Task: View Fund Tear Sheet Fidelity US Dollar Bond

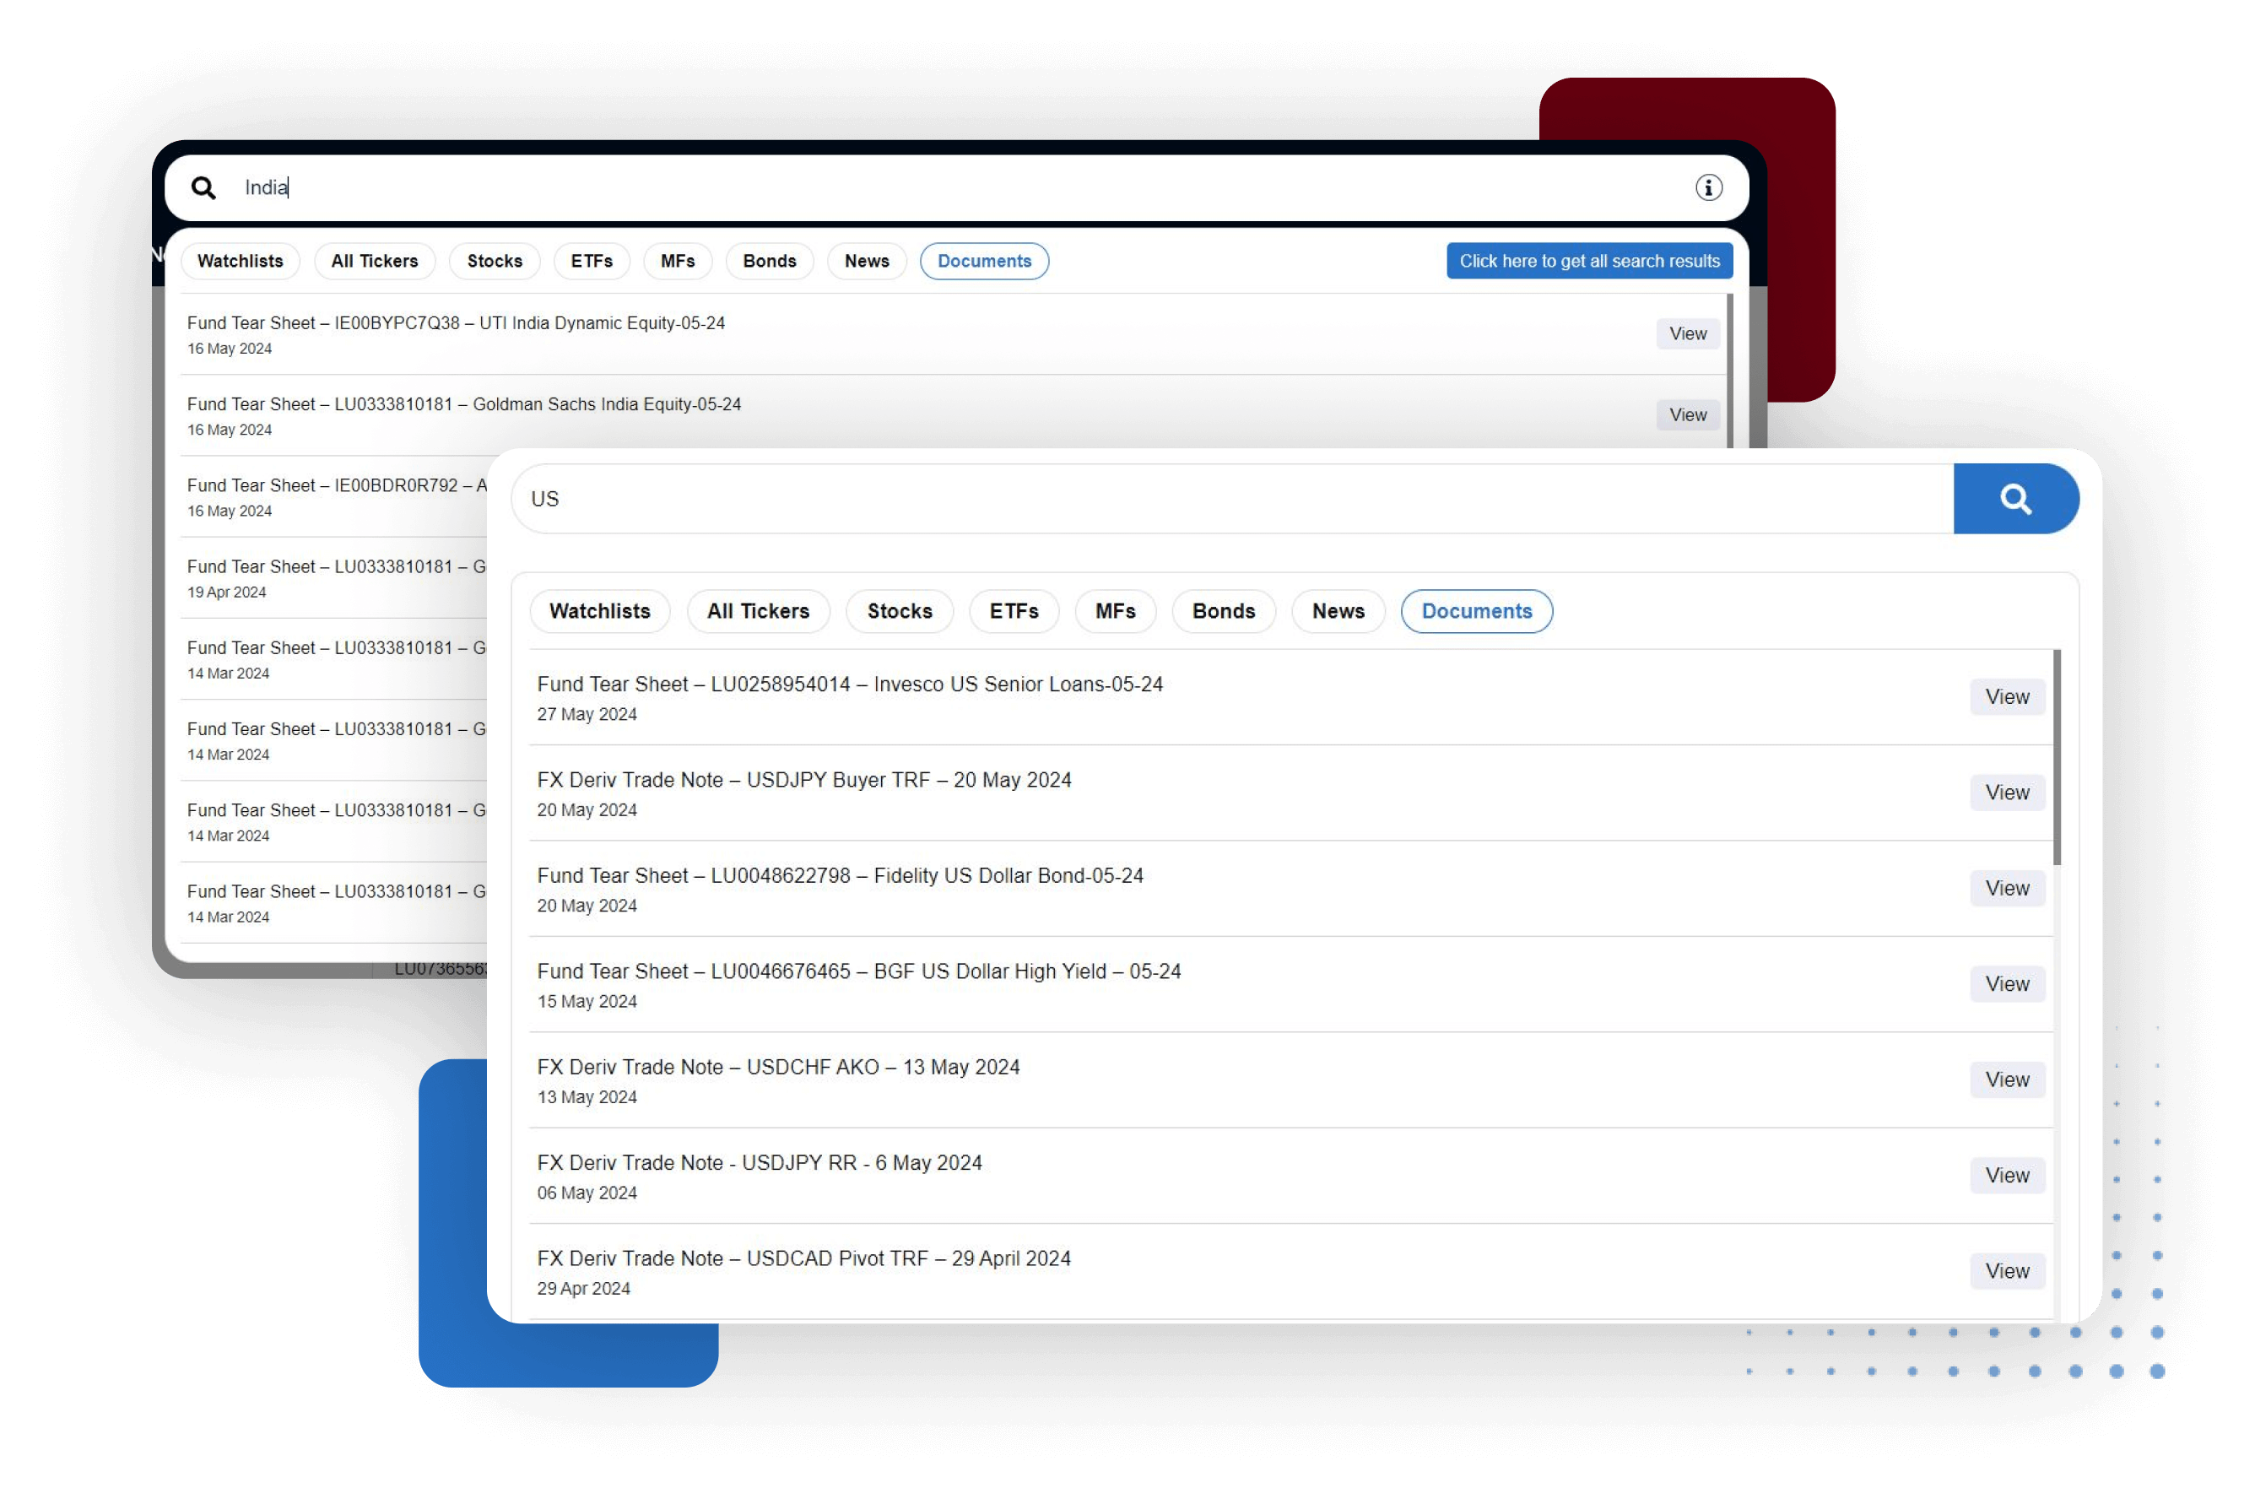Action: pyautogui.click(x=2004, y=887)
